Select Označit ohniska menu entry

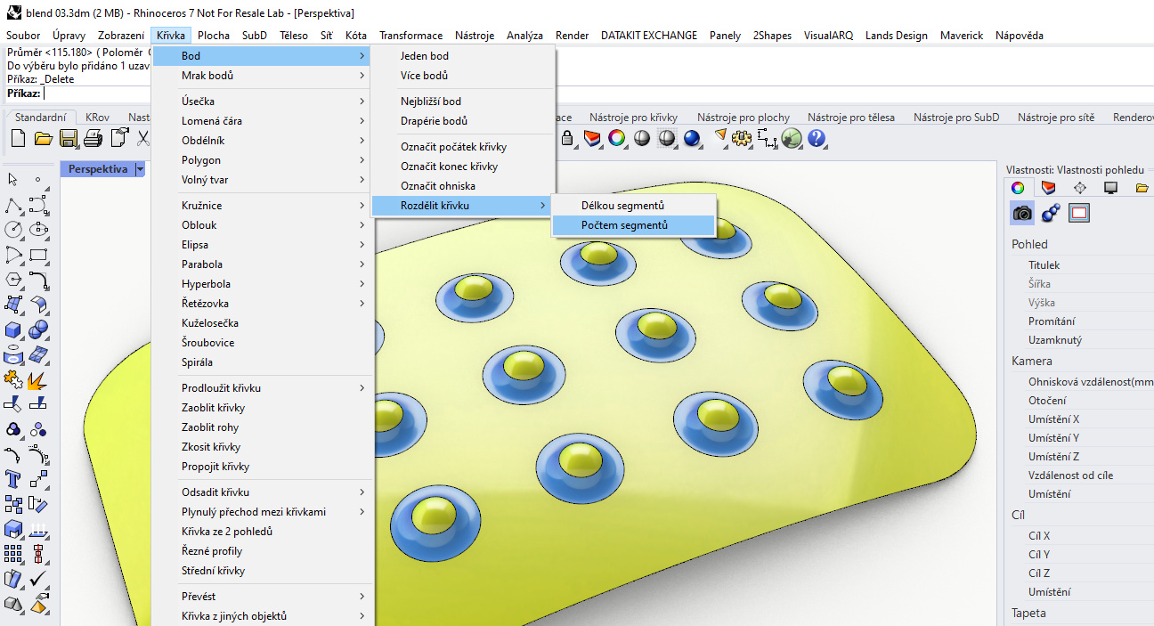pos(464,186)
